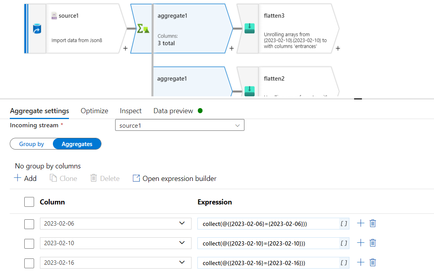Click Open expression builder link
Image resolution: width=434 pixels, height=271 pixels.
175,179
